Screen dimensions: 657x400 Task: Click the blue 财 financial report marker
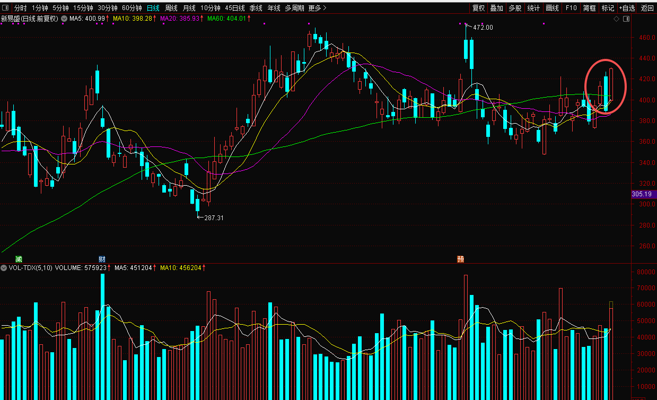pyautogui.click(x=102, y=259)
